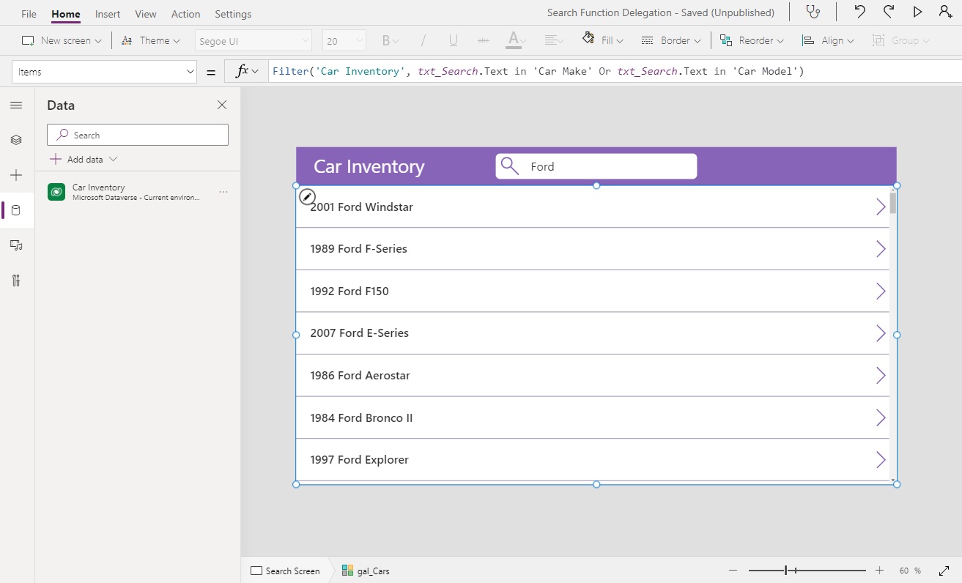Image resolution: width=962 pixels, height=583 pixels.
Task: Open the Tree view panel
Action: (x=16, y=139)
